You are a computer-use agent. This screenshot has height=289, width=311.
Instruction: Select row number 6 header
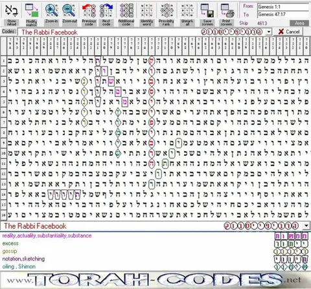[x=4, y=112]
